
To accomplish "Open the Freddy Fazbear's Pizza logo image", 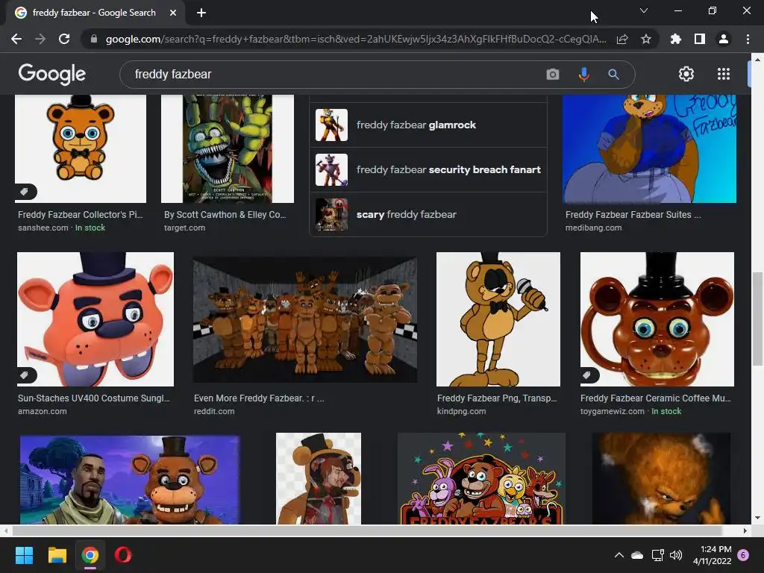I will 481,478.
